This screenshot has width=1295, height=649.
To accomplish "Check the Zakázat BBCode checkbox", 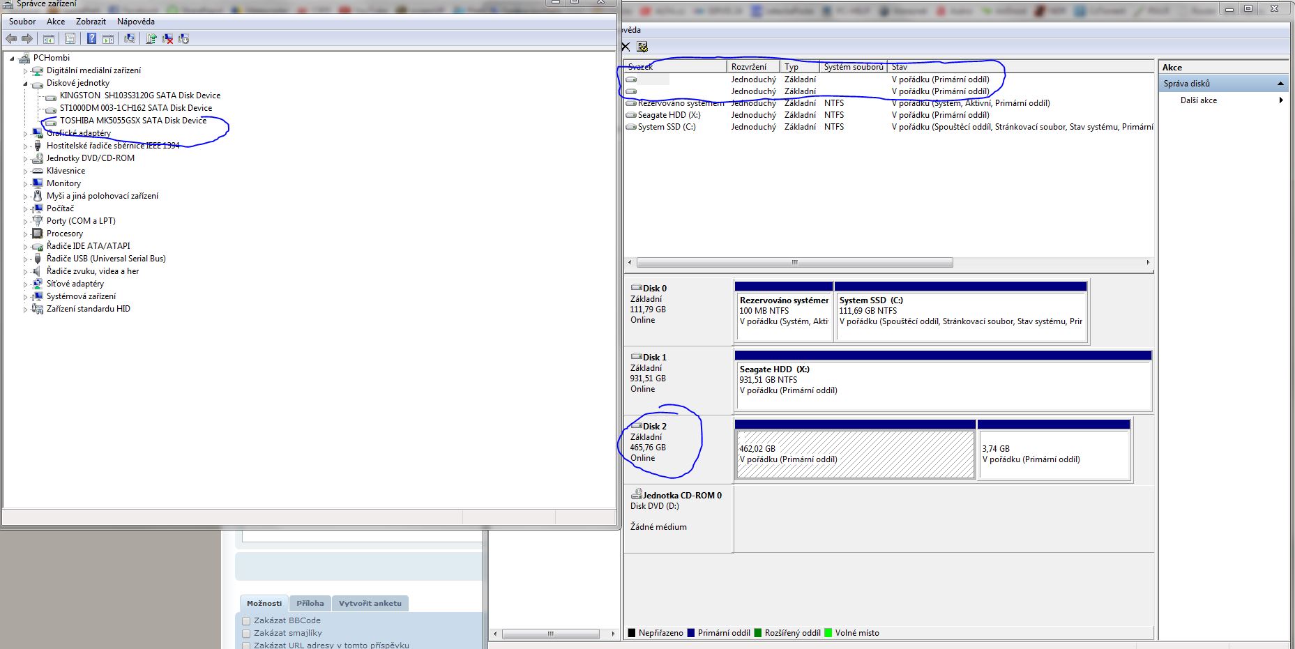I will coord(246,621).
